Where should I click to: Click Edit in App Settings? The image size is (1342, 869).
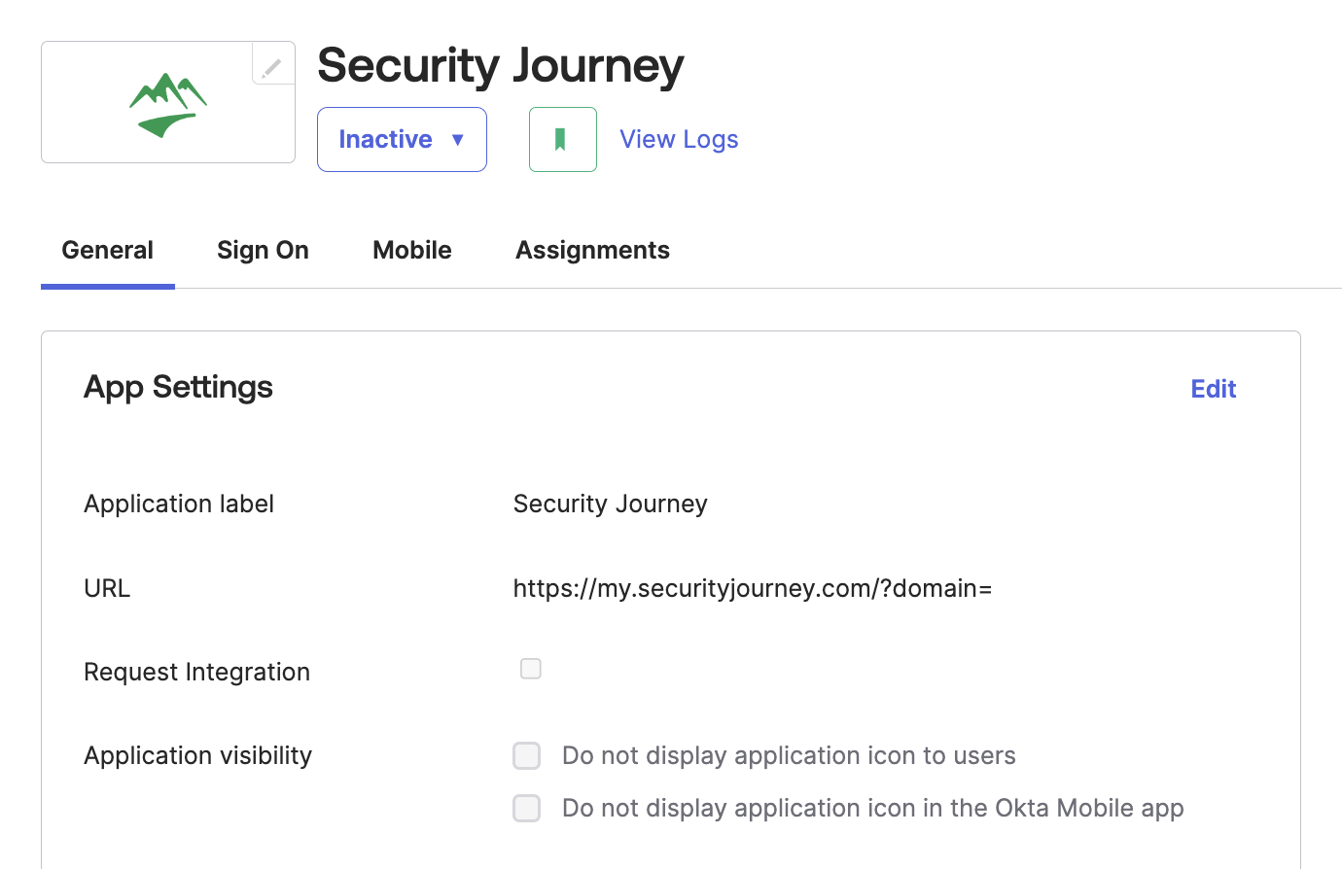tap(1213, 389)
